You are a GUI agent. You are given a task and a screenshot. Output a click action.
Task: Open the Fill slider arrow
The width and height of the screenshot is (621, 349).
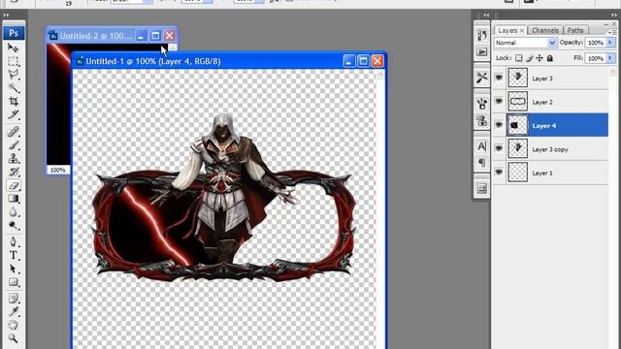pyautogui.click(x=610, y=58)
